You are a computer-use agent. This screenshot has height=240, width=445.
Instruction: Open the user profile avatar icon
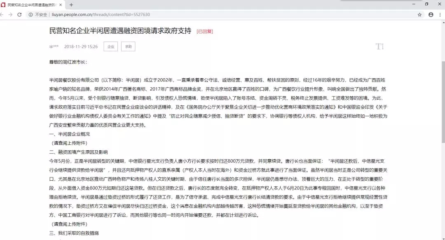coord(431,14)
